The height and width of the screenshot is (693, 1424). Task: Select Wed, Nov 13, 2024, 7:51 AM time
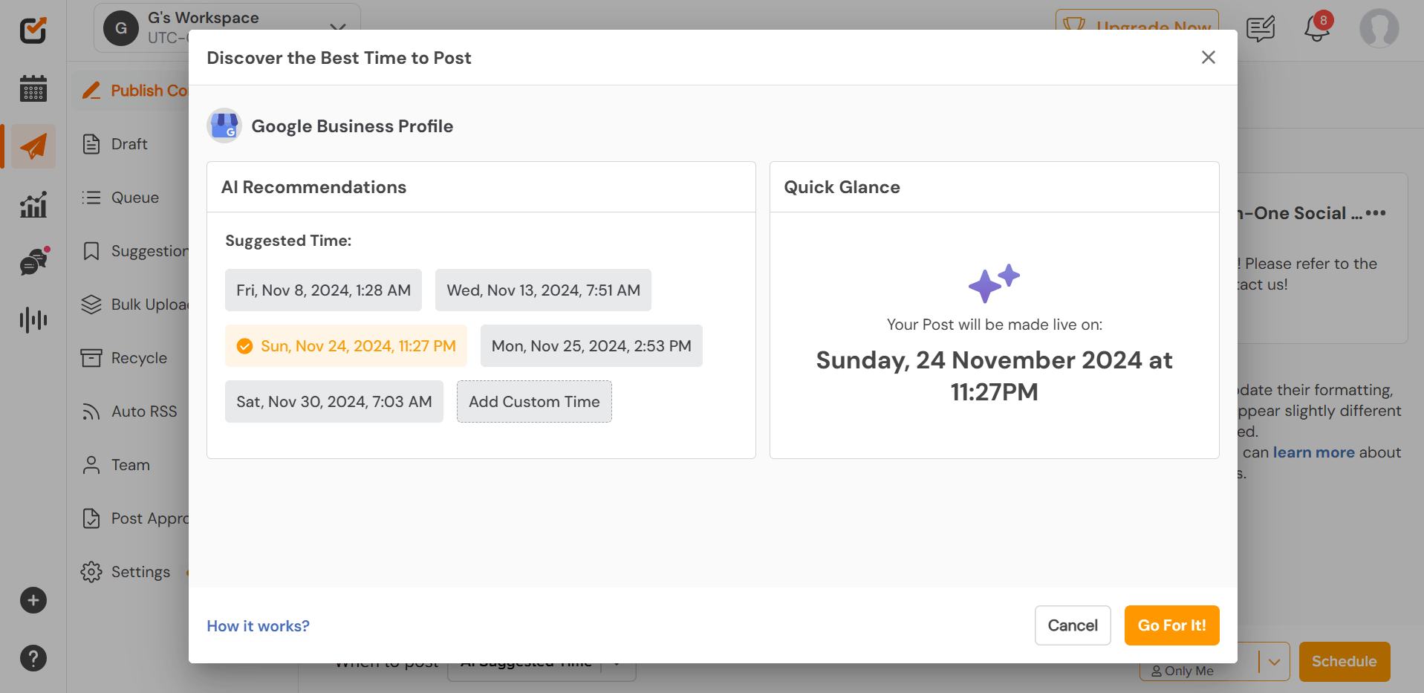[543, 290]
